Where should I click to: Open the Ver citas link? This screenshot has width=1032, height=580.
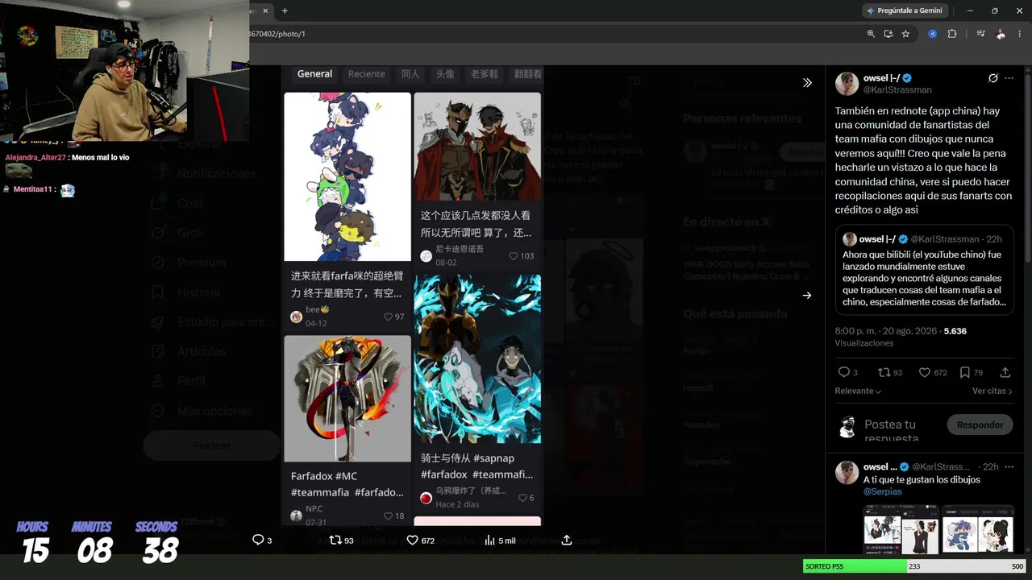click(x=992, y=391)
